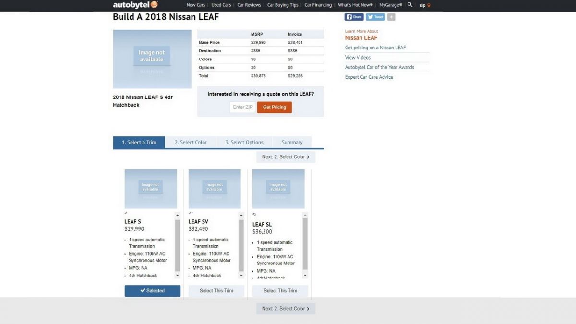Viewport: 576px width, 324px height.
Task: Click the Invoice column header
Action: [295, 34]
